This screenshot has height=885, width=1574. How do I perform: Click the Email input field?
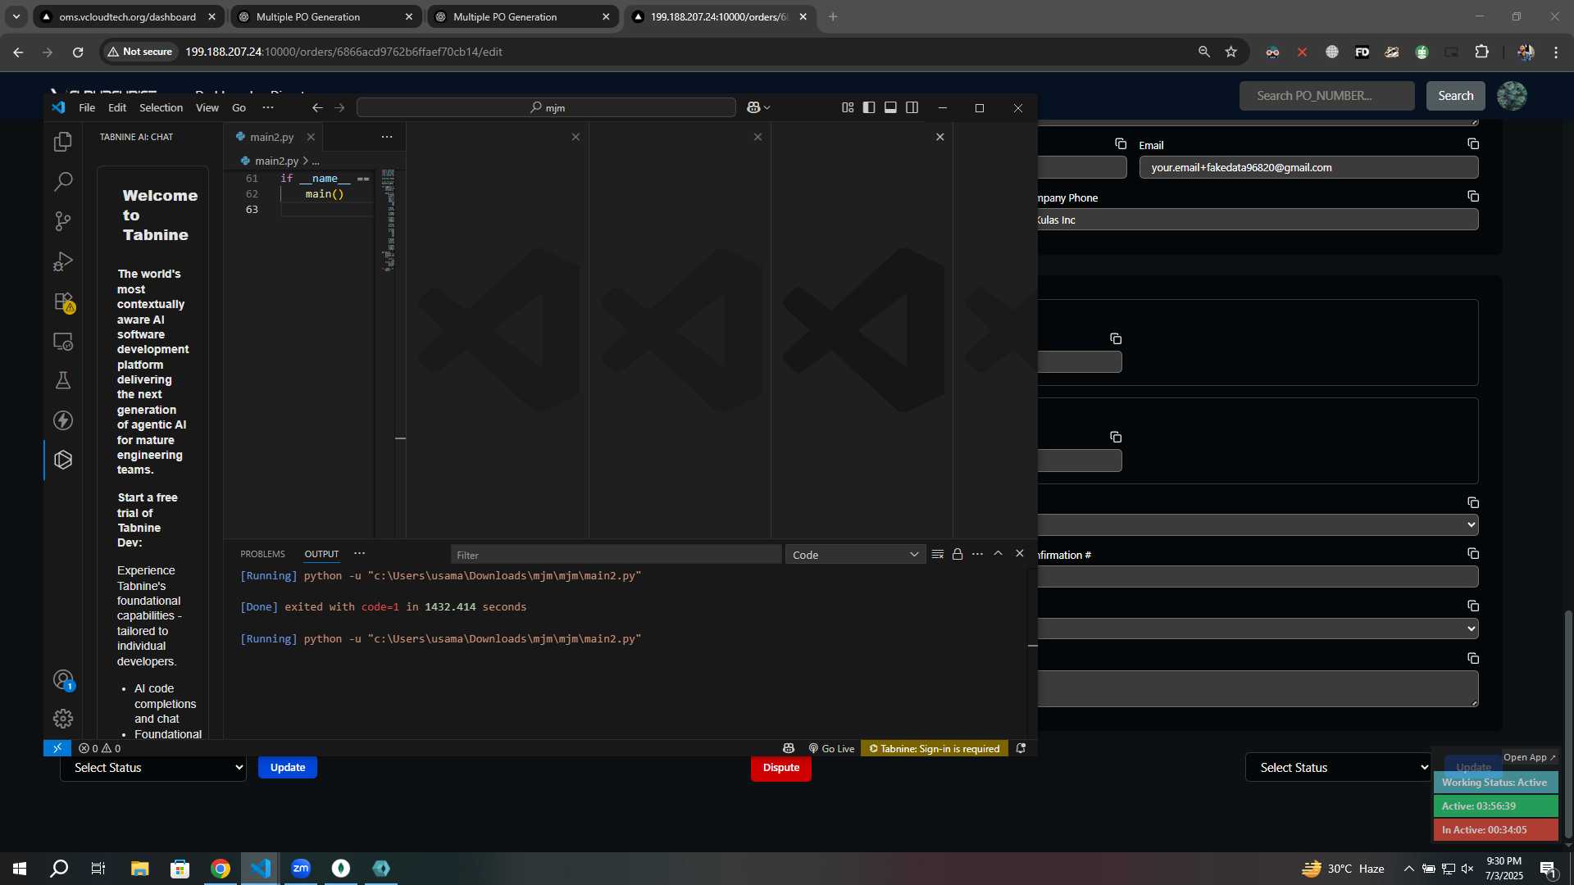coord(1309,167)
